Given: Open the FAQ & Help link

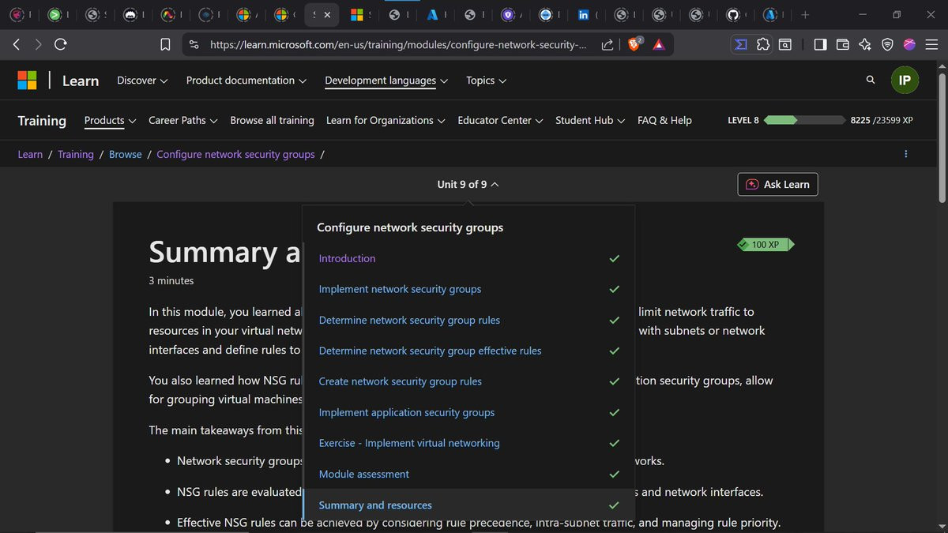Looking at the screenshot, I should 664,120.
